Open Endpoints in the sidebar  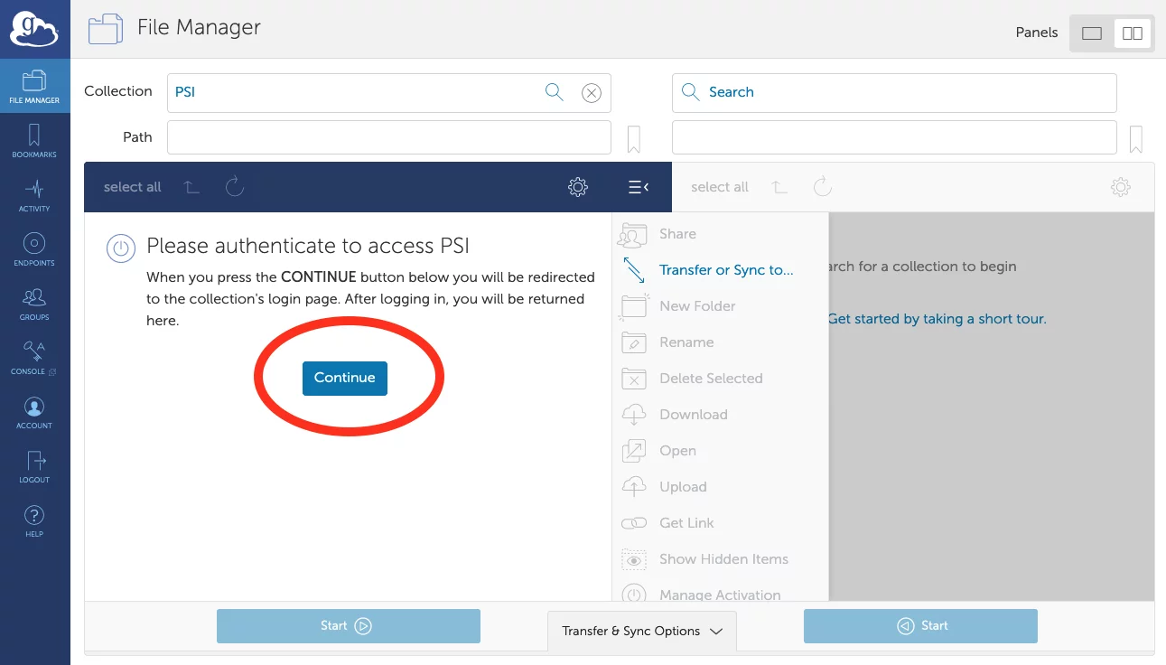tap(34, 249)
